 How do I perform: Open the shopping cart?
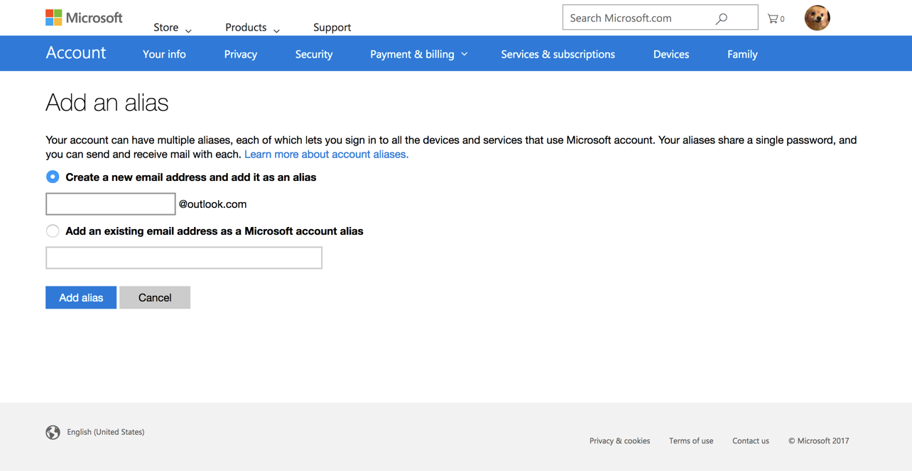click(x=776, y=18)
